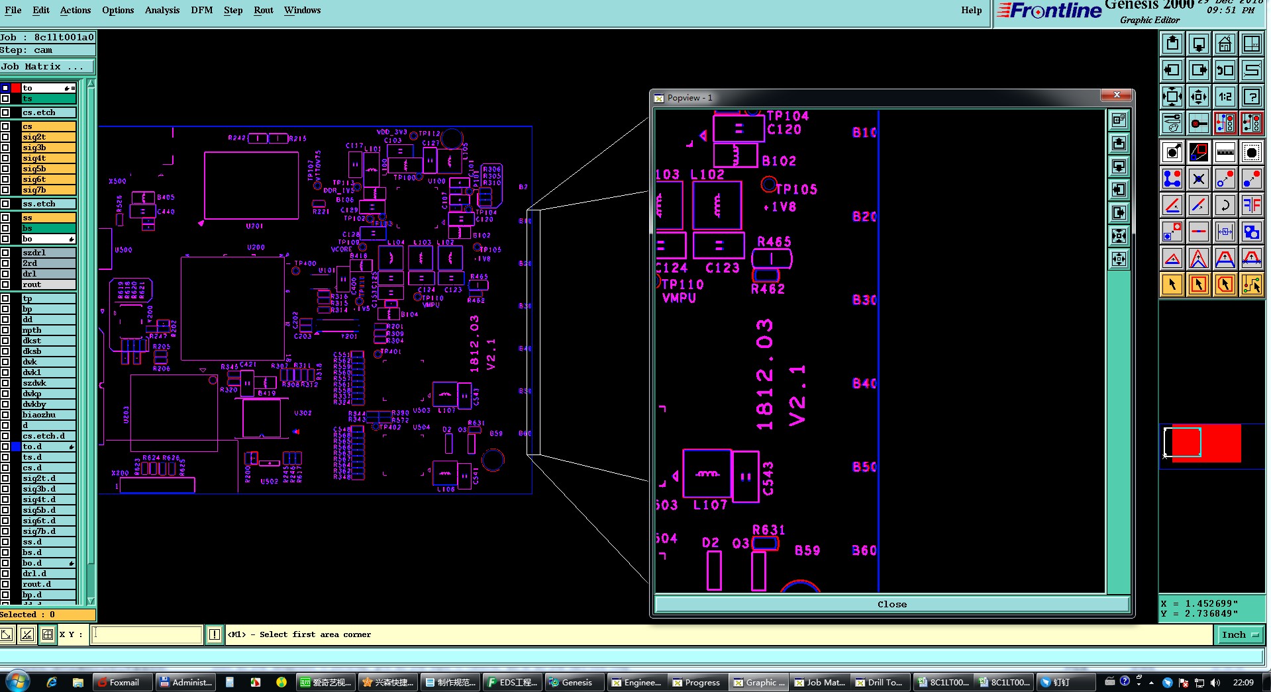This screenshot has width=1271, height=692.
Task: Click the snap key icon on grid
Action: (1199, 123)
